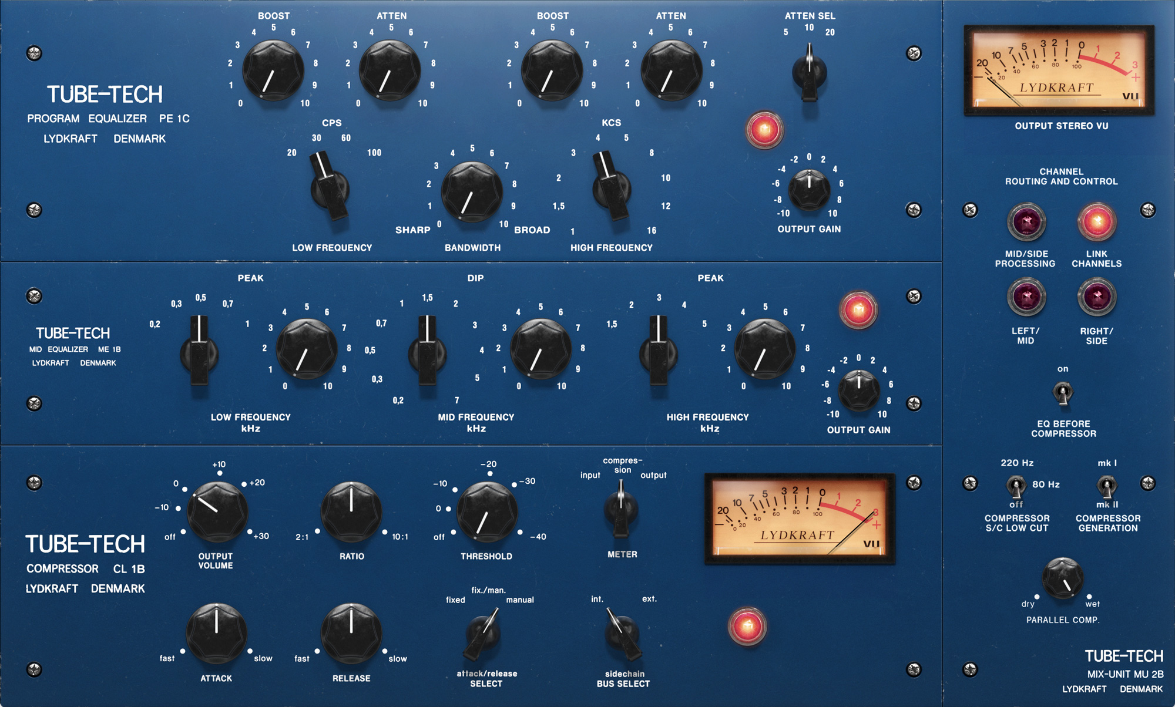Toggle the PE 1C red power lamp
Image resolution: width=1175 pixels, height=707 pixels.
[764, 129]
